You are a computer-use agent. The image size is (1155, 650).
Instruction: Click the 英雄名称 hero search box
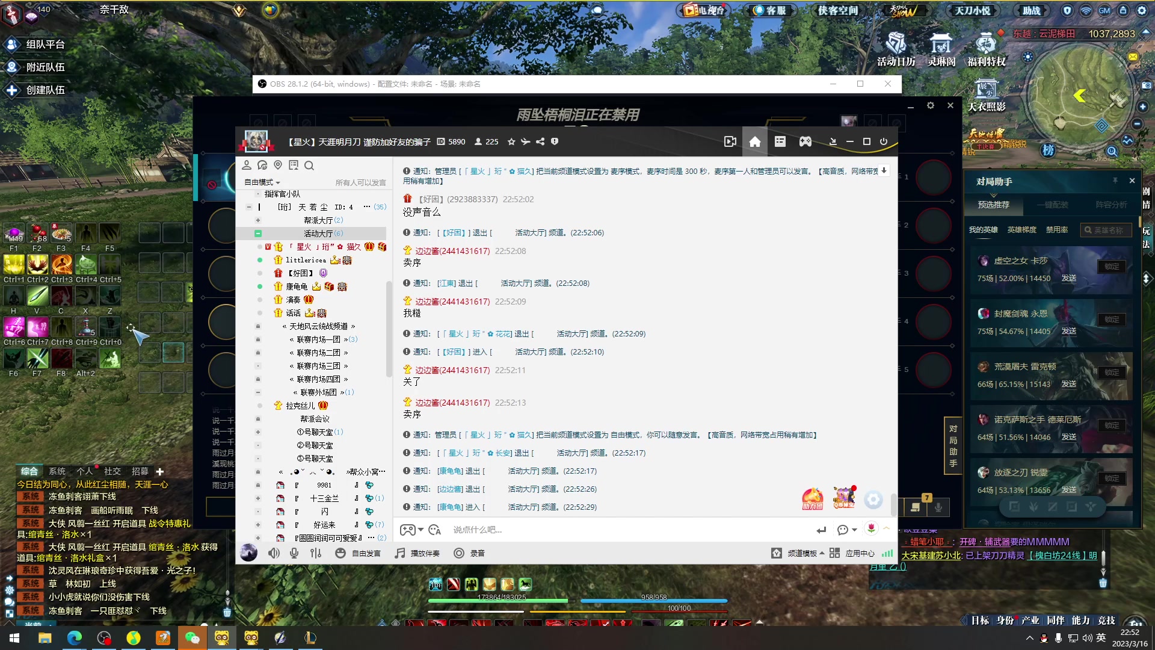click(x=1106, y=230)
